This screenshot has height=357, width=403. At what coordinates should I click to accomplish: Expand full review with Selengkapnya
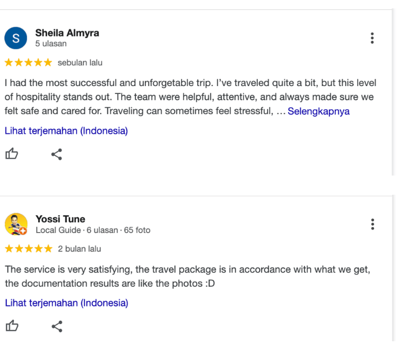tap(319, 111)
